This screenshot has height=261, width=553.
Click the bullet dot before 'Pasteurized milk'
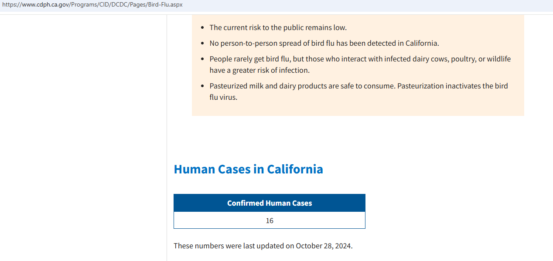[x=202, y=86]
